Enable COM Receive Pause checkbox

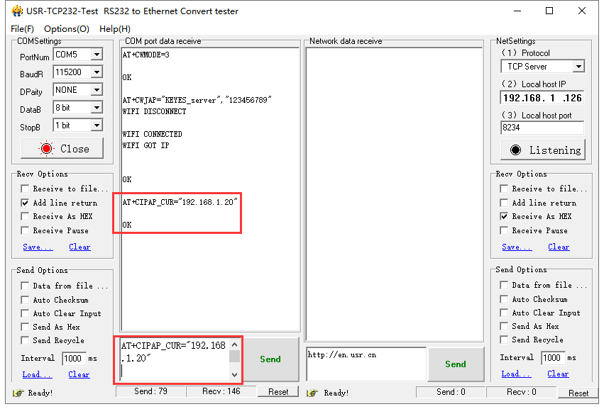[x=25, y=230]
